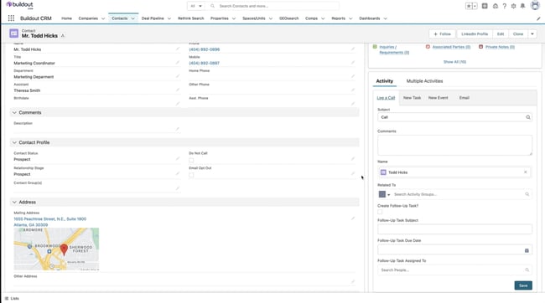The image size is (545, 303).
Task: Open the global actions plus icon
Action: pyautogui.click(x=485, y=6)
